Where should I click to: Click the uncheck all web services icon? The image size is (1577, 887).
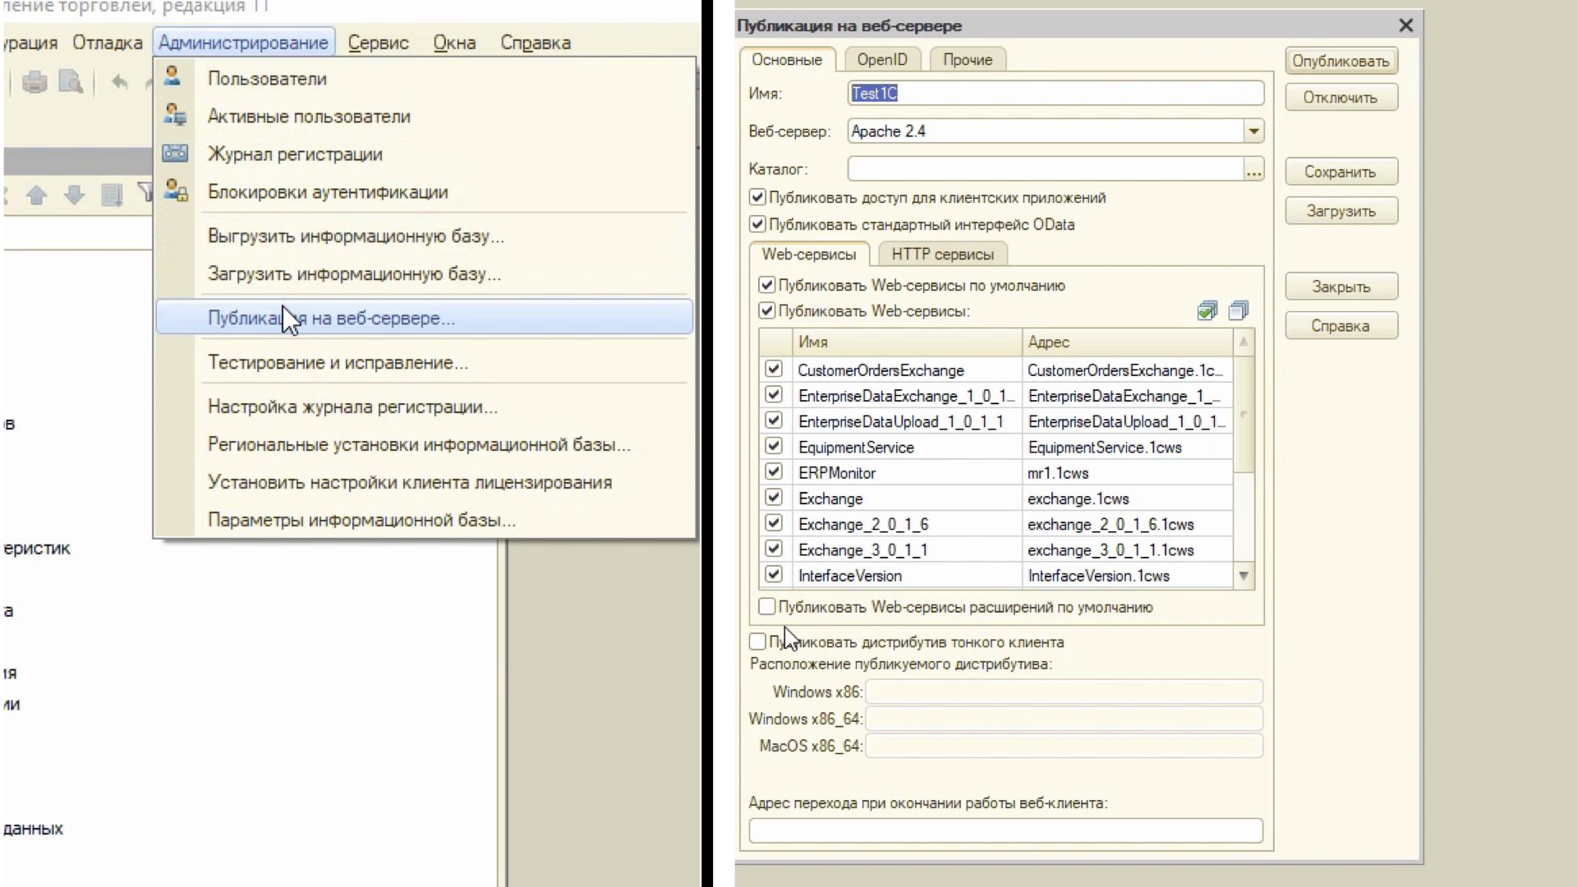[1239, 310]
